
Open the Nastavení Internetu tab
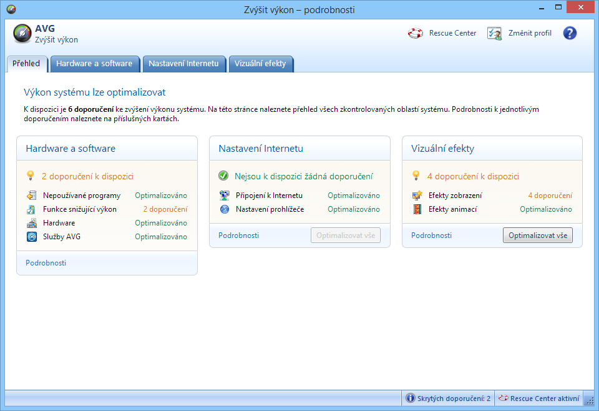click(x=184, y=63)
